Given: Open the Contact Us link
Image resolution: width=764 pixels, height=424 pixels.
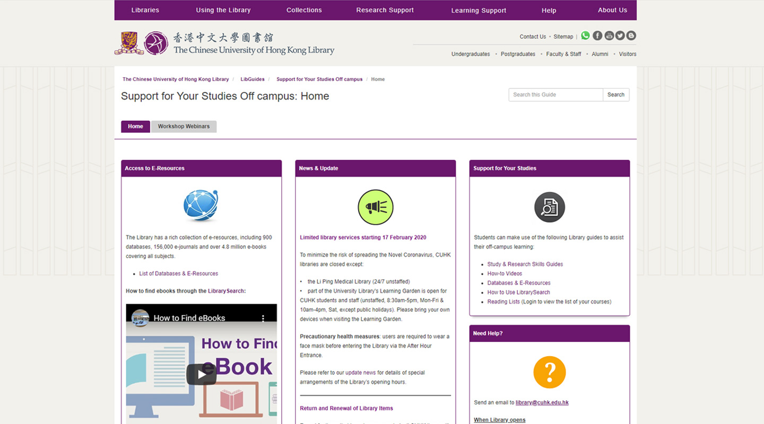Looking at the screenshot, I should (533, 37).
